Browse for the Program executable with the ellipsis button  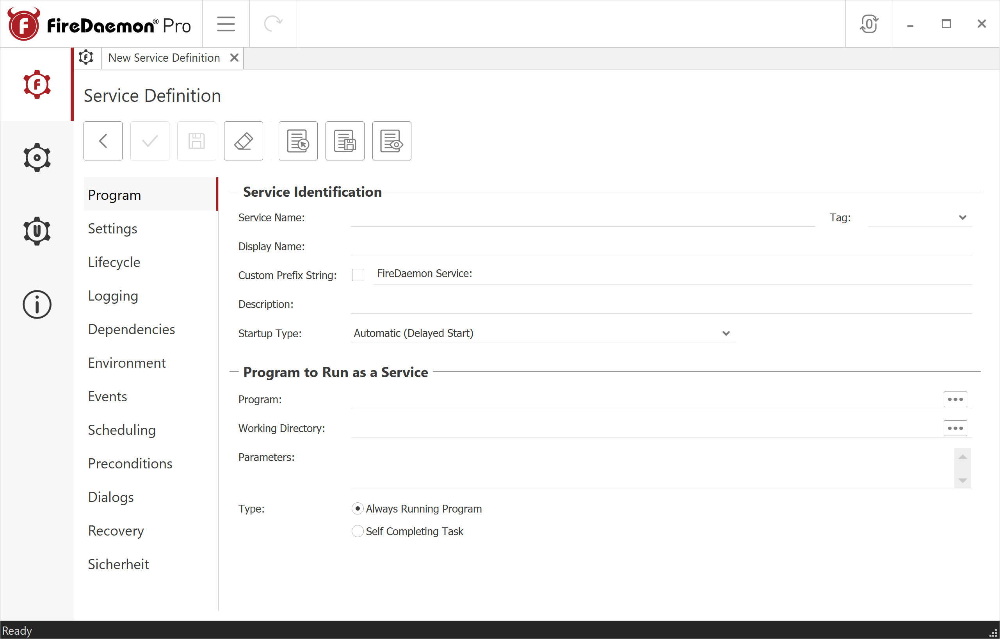coord(955,399)
